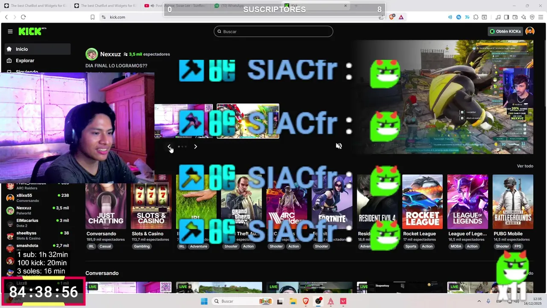This screenshot has height=308, width=547.
Task: Click the browser back arrow
Action: pyautogui.click(x=6, y=17)
